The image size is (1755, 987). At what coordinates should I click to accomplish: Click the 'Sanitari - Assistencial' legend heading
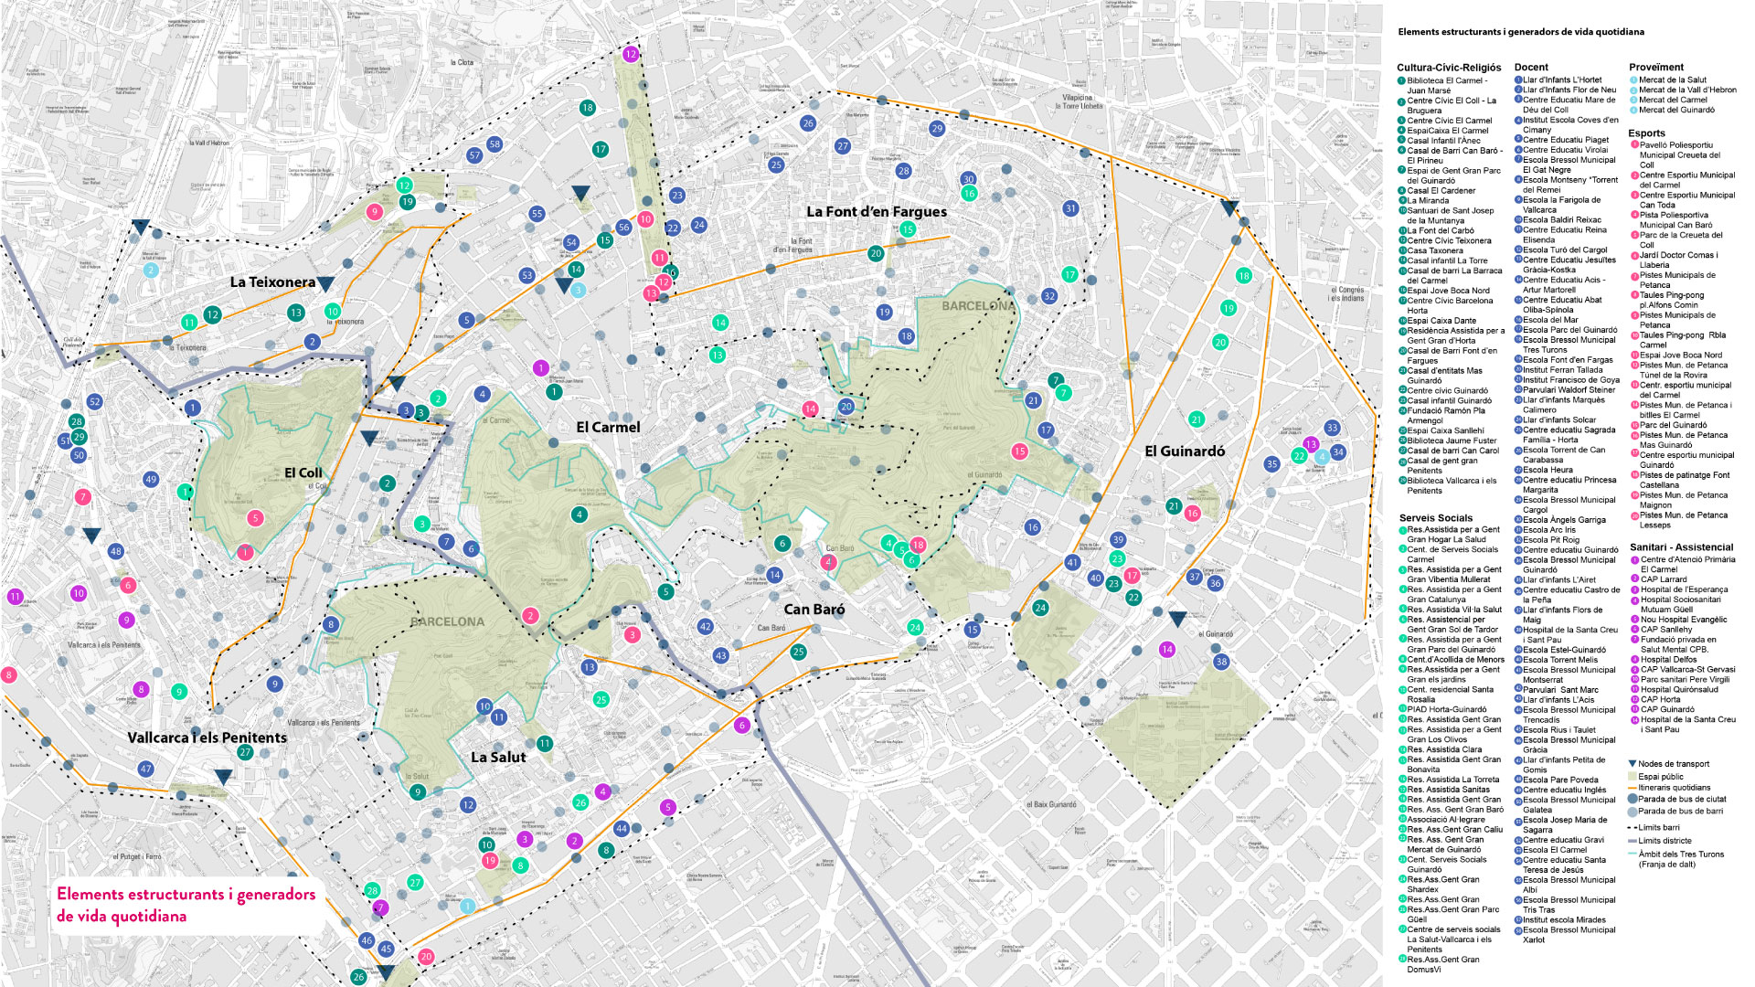tap(1681, 547)
